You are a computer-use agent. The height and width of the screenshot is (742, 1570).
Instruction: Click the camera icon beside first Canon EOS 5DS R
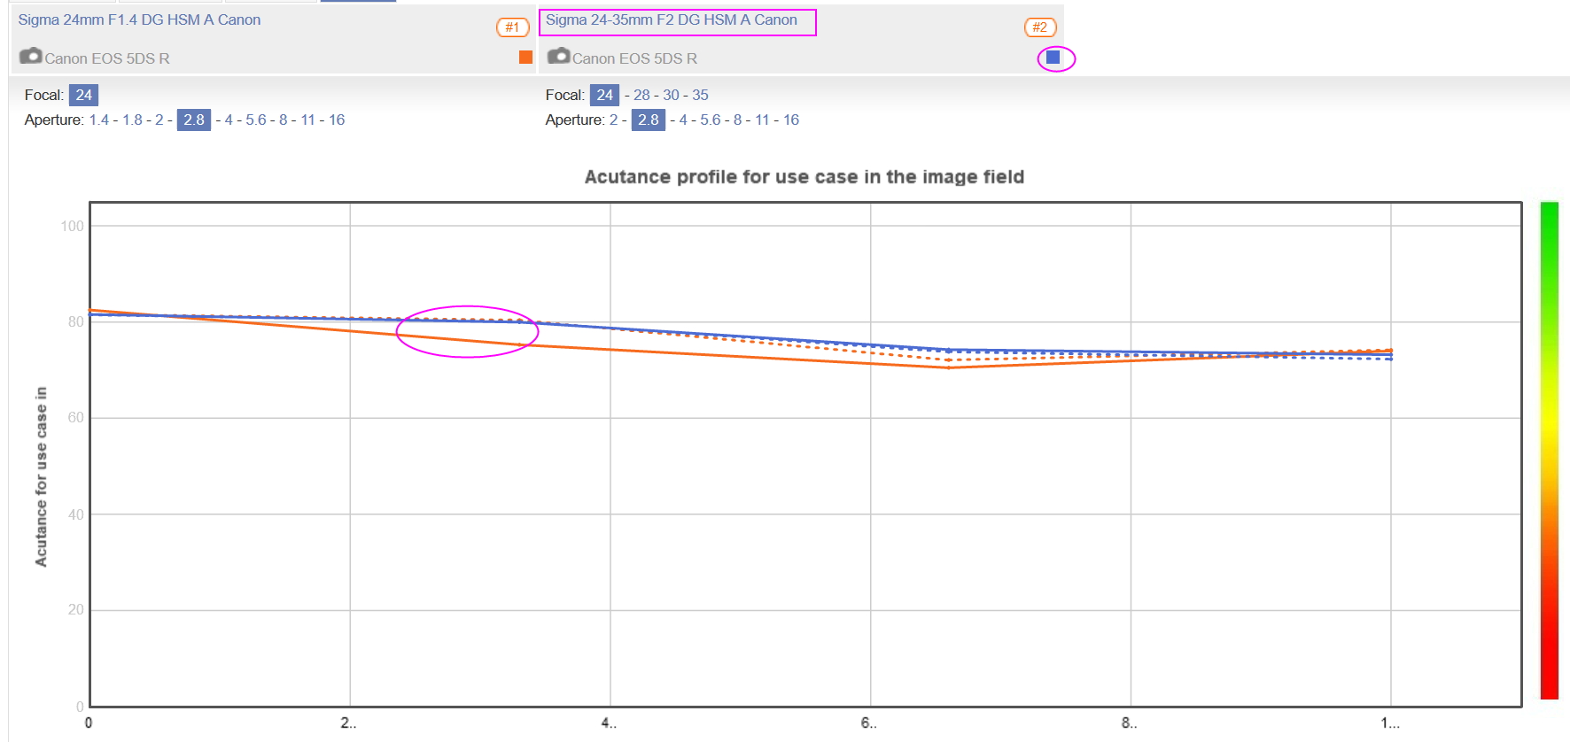pos(31,57)
